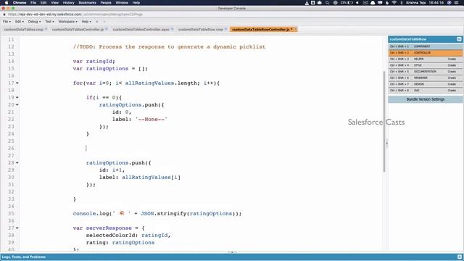
Task: Open Bundle Version Settings
Action: [x=426, y=99]
